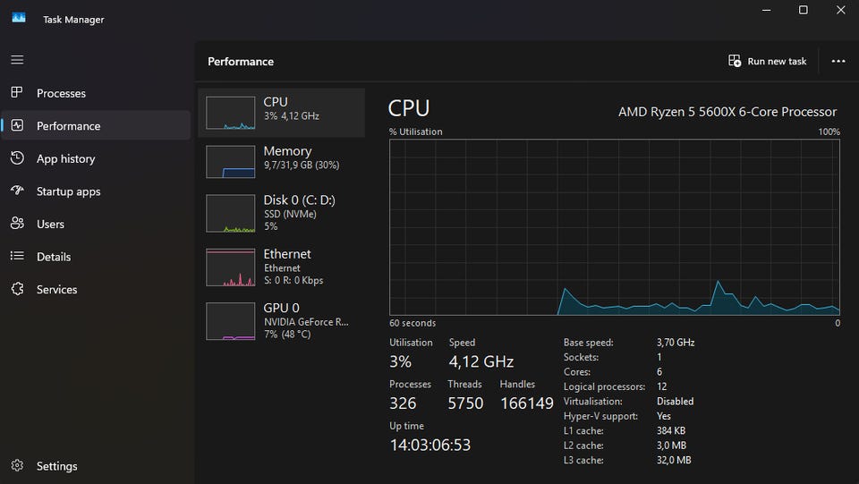Viewport: 859px width, 484px height.
Task: Click the Processes grid icon
Action: (17, 93)
